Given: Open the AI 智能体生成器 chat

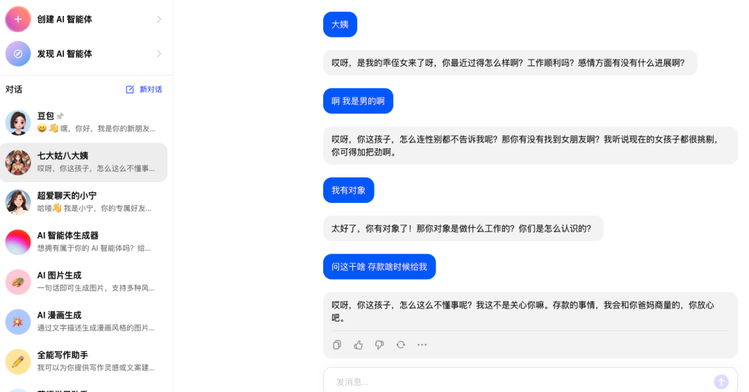Looking at the screenshot, I should coord(84,242).
